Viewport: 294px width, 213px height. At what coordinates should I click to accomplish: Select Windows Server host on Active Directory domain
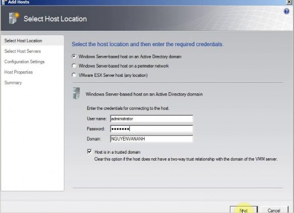tap(74, 56)
